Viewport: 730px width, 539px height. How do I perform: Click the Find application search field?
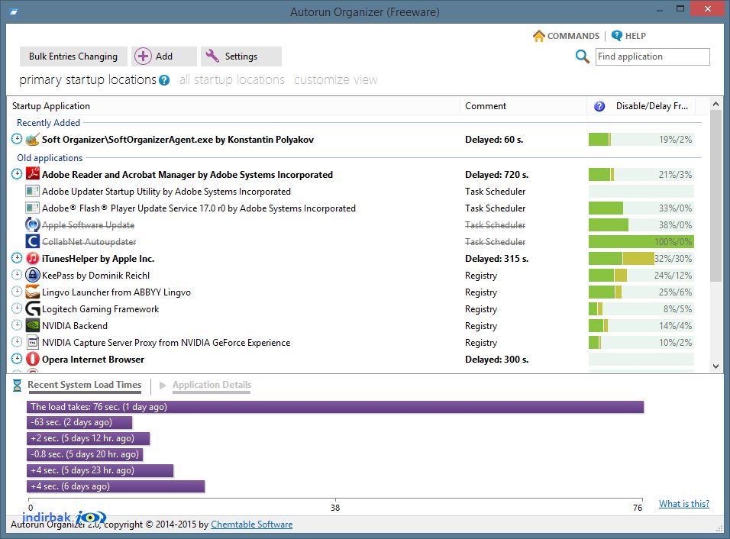(x=653, y=56)
